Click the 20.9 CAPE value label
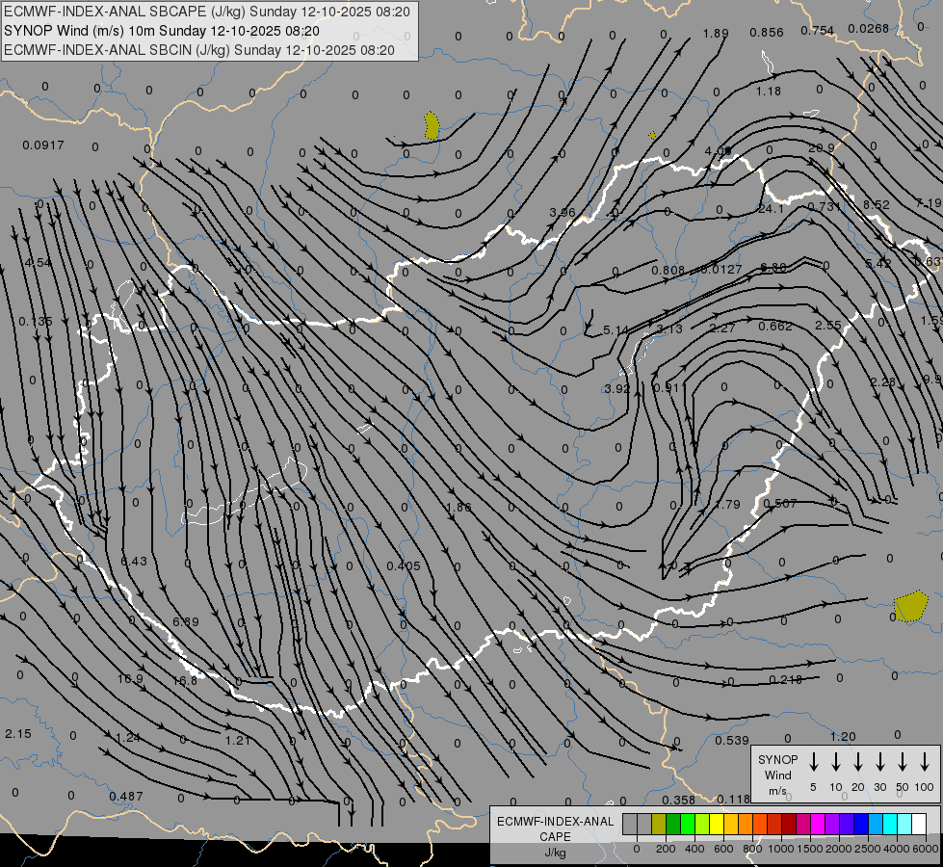 click(822, 148)
